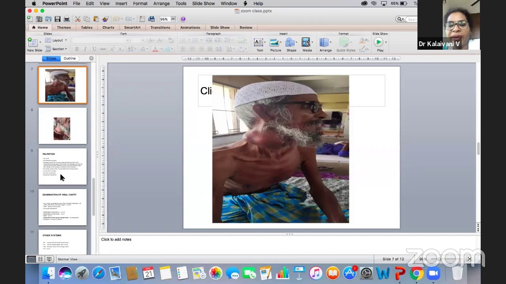This screenshot has height=284, width=506.
Task: Open the Transitions ribbon tab
Action: click(160, 28)
